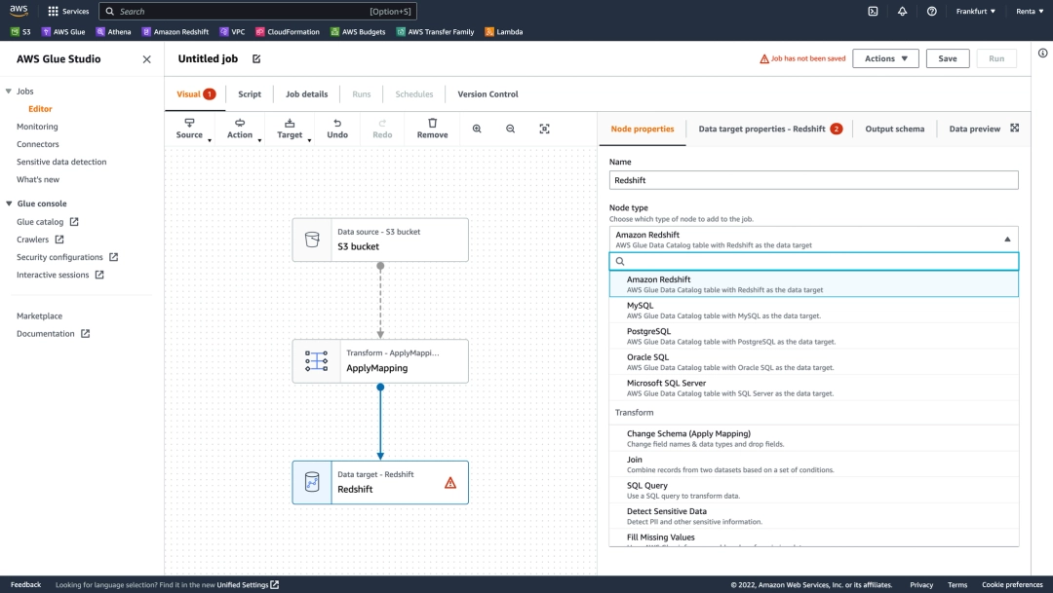The image size is (1053, 593).
Task: Switch to the Script tab
Action: 249,93
